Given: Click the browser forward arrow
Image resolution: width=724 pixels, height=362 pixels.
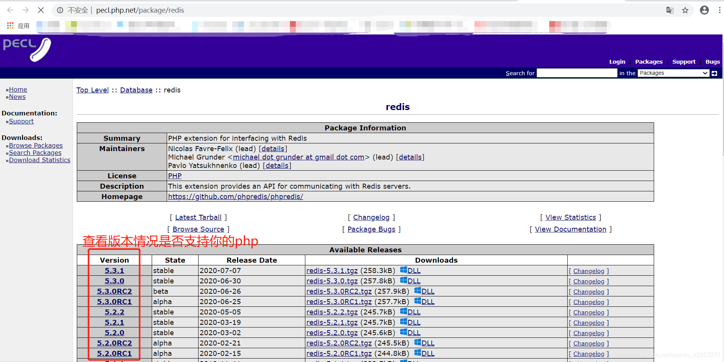Looking at the screenshot, I should [x=25, y=10].
